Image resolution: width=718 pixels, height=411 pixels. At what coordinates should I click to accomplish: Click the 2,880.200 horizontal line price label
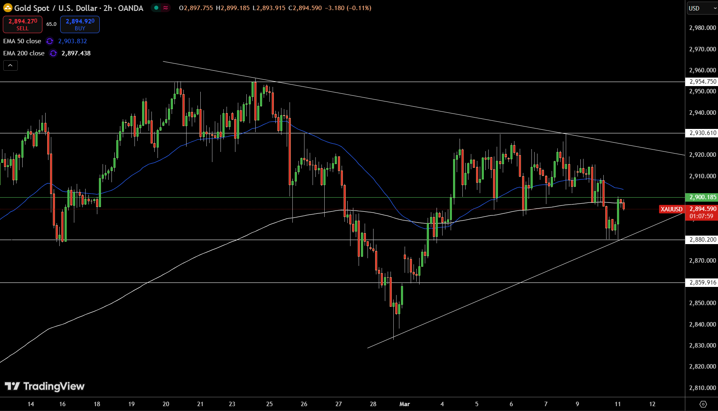[702, 240]
